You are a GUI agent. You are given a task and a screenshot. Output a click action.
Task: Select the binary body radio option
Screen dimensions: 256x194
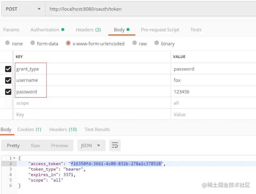157,43
